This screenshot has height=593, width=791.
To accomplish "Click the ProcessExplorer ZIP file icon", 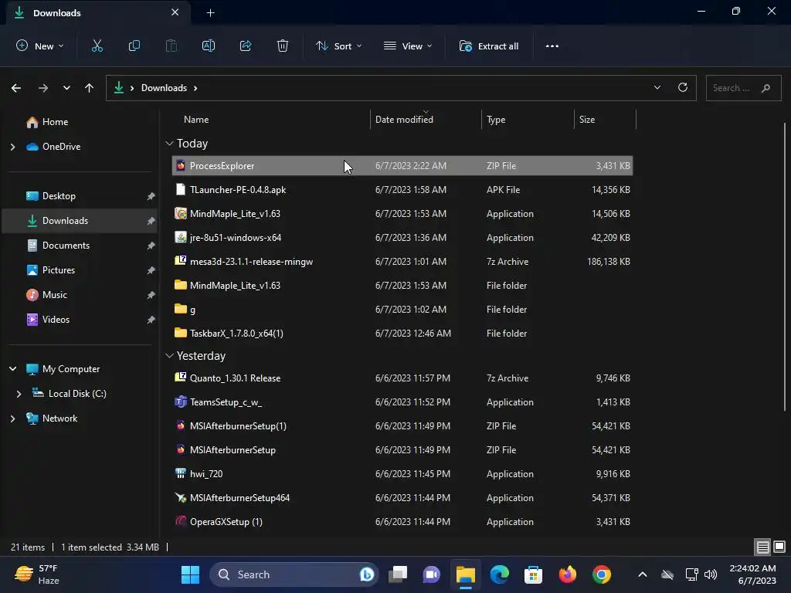I will (181, 165).
